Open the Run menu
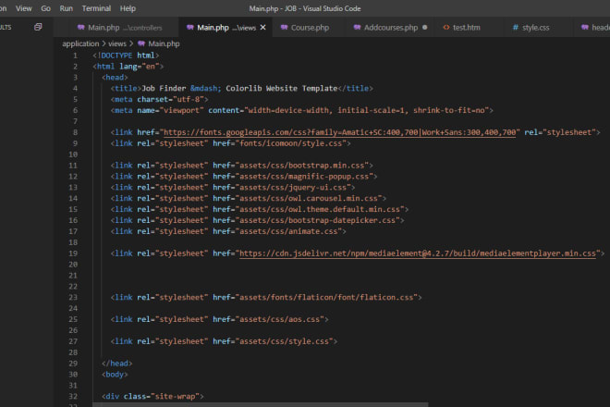 tap(66, 7)
